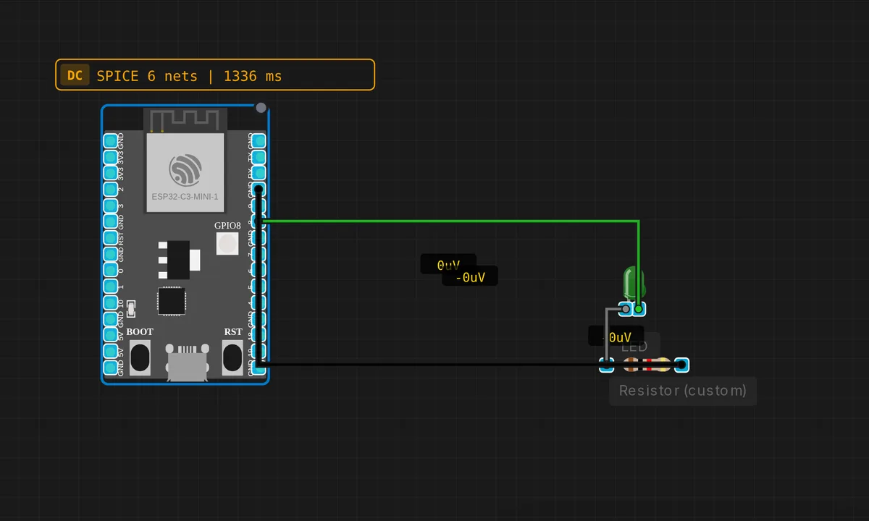Click the DC badge in the status bar

pyautogui.click(x=75, y=75)
